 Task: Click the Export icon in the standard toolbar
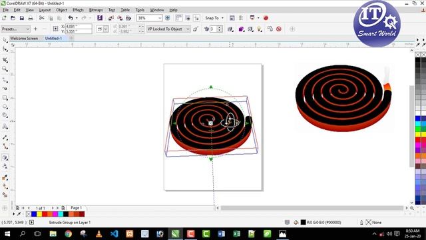120,18
